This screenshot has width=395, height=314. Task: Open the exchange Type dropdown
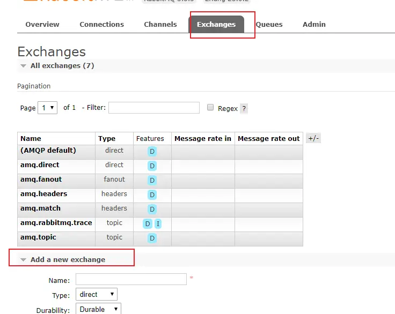pos(97,294)
